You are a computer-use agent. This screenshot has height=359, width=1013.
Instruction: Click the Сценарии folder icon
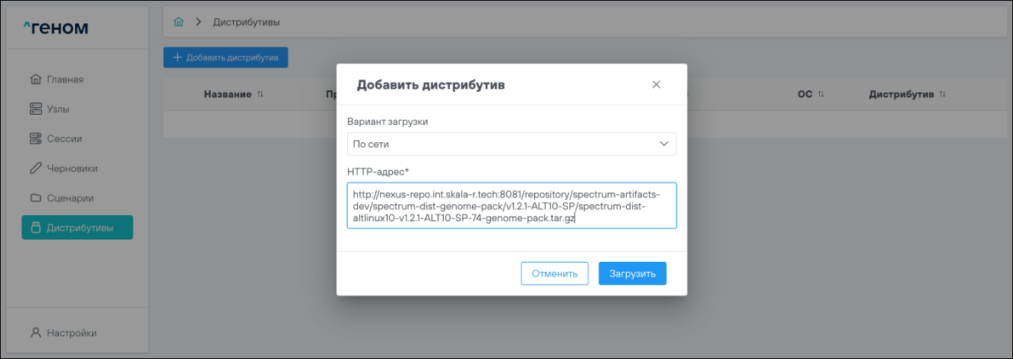pos(35,198)
